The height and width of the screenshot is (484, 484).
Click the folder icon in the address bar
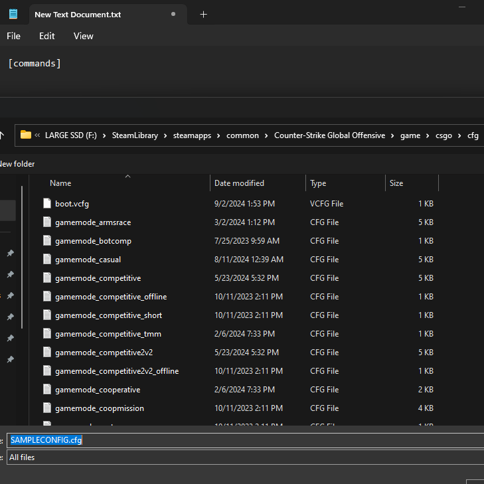pyautogui.click(x=26, y=135)
